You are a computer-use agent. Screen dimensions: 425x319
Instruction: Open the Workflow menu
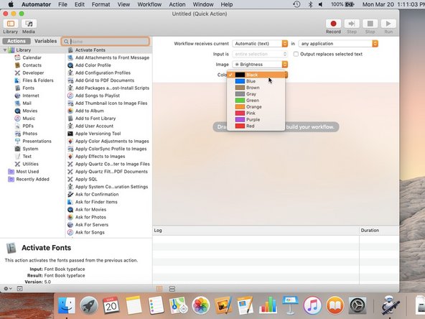tap(149, 4)
